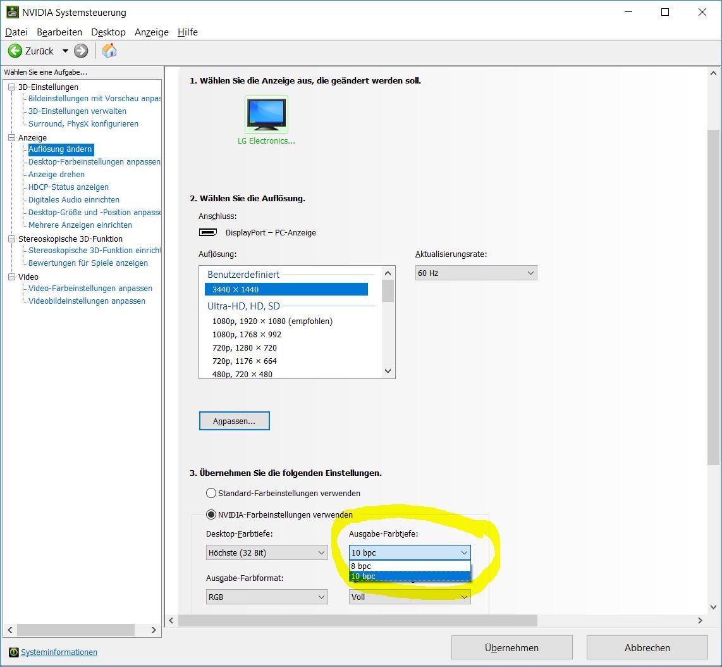Open the Desktop menu
The image size is (722, 667).
click(x=108, y=32)
